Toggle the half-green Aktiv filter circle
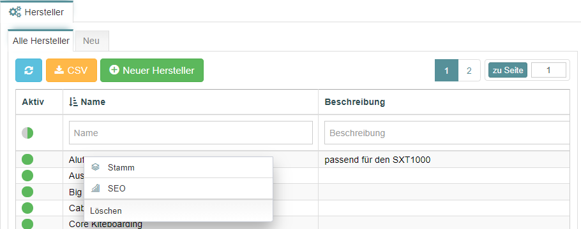581x229 pixels. point(27,133)
